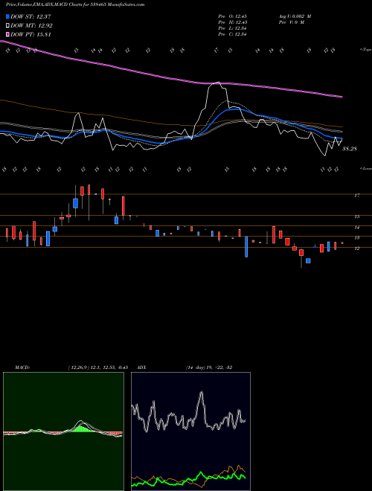372x491 pixels.
Task: Click the 'Pre O: 12.45' value
Action: pos(232,16)
